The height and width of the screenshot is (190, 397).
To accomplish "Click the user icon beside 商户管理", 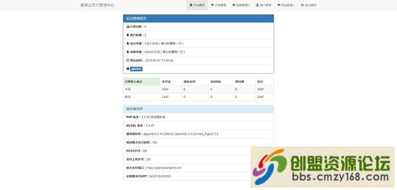I will [257, 5].
